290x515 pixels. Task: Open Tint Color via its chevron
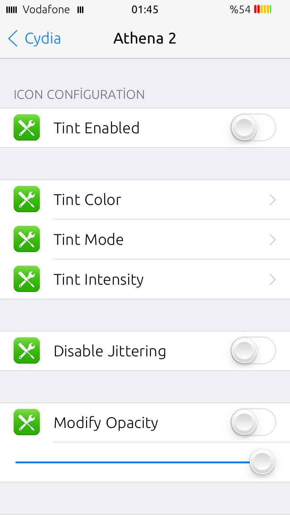pyautogui.click(x=272, y=199)
